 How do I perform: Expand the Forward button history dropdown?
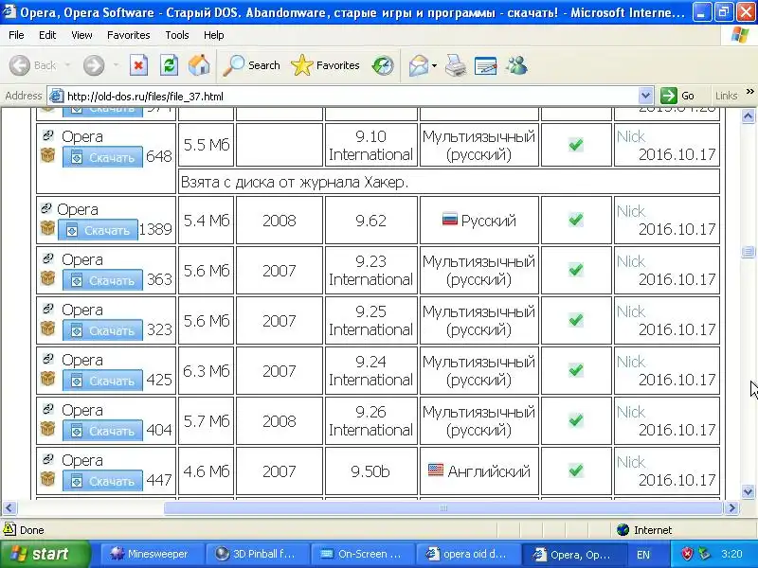pyautogui.click(x=116, y=65)
